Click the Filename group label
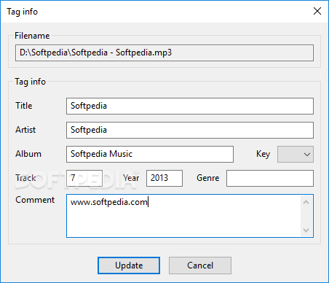 [32, 36]
